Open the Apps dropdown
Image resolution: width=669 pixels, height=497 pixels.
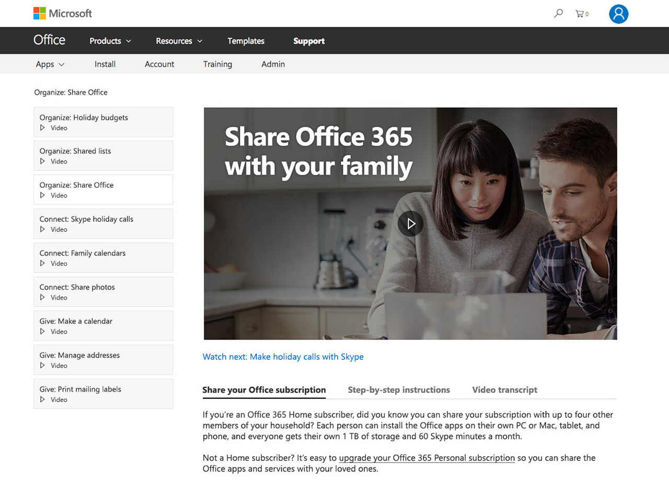50,64
